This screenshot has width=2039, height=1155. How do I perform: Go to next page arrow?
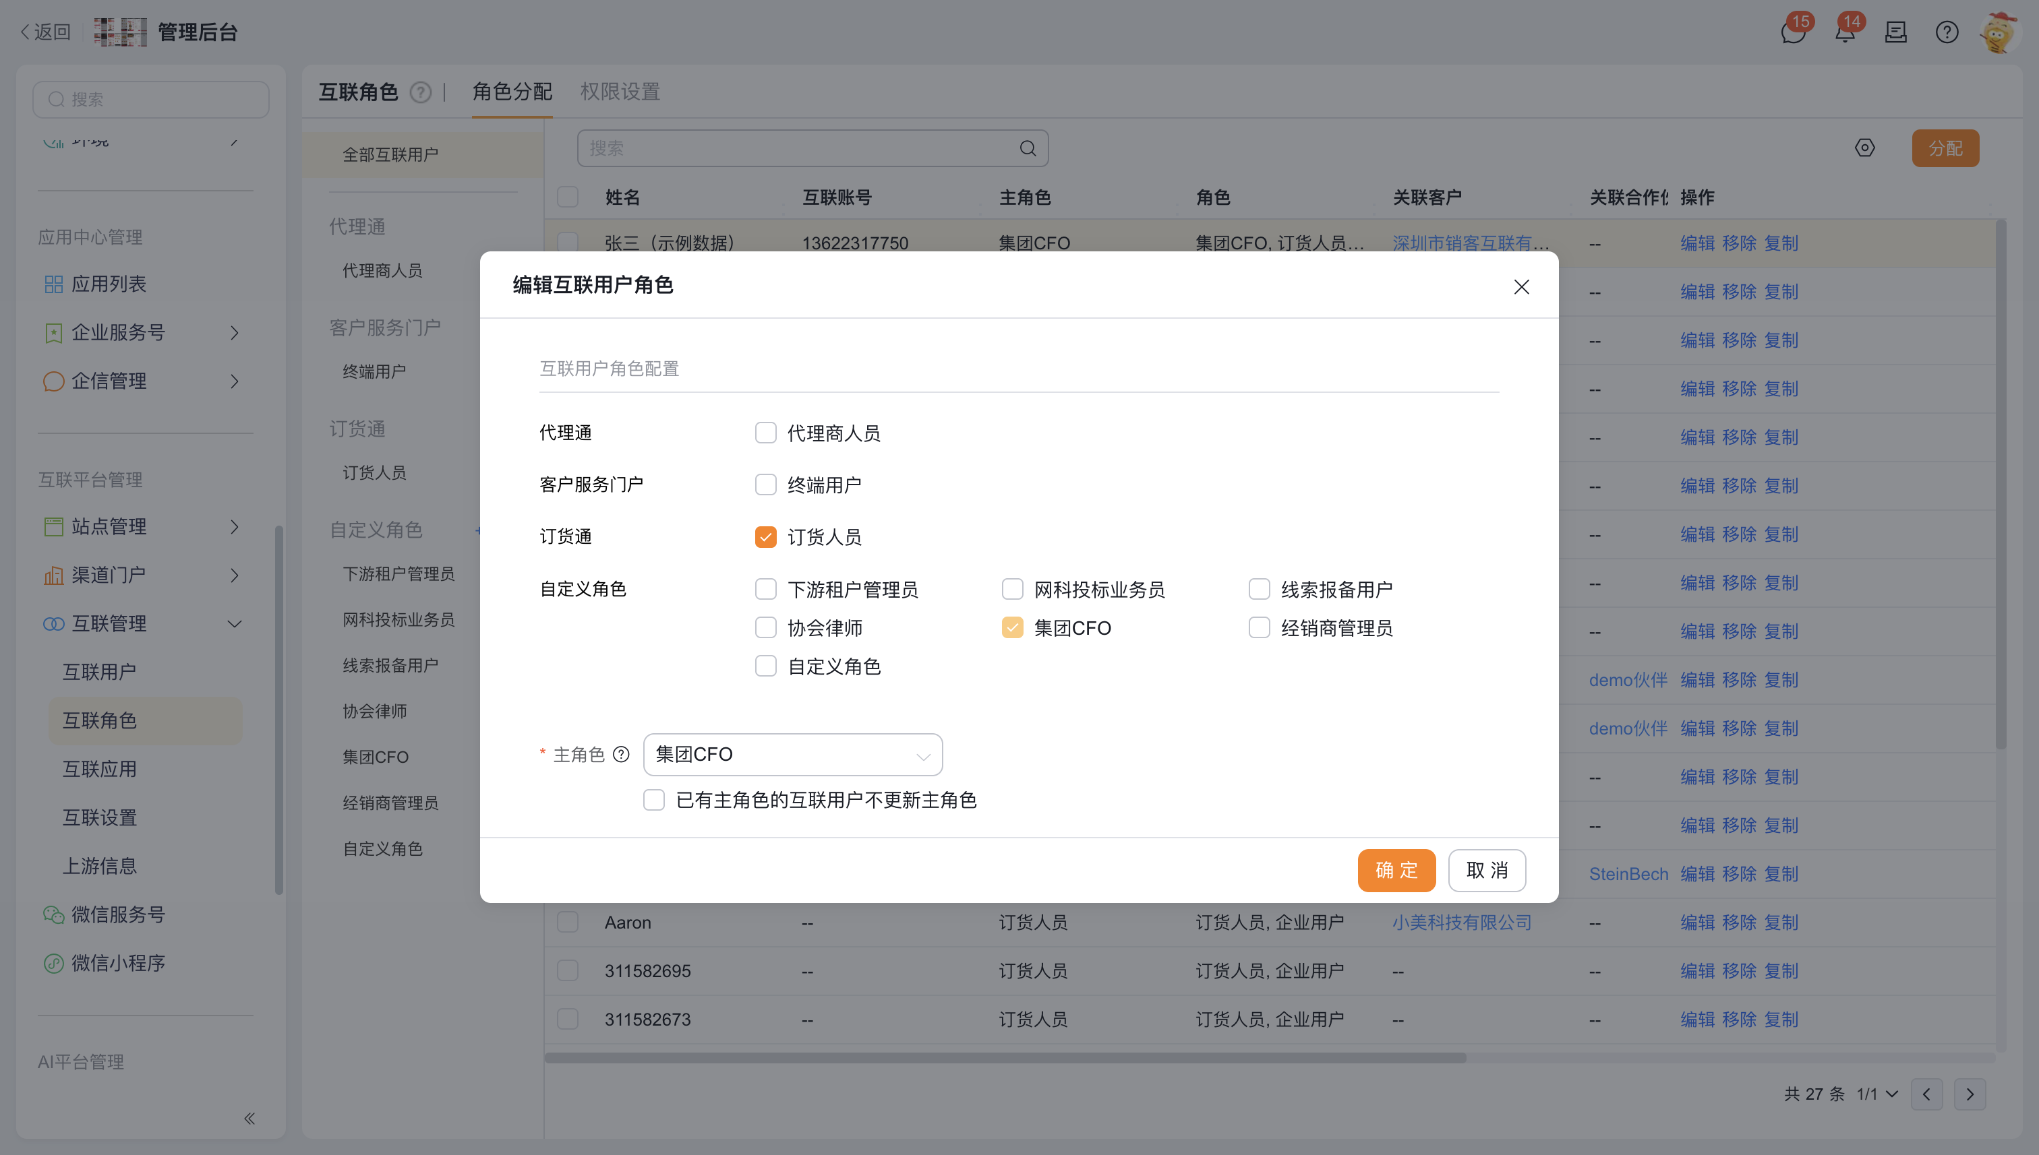coord(1970,1095)
